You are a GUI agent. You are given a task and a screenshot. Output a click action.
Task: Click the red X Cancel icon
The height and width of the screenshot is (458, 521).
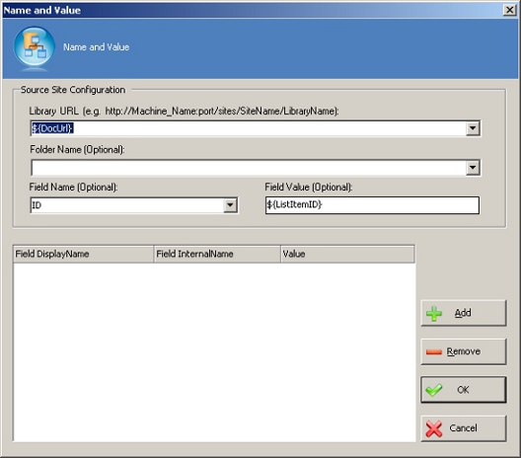[434, 428]
